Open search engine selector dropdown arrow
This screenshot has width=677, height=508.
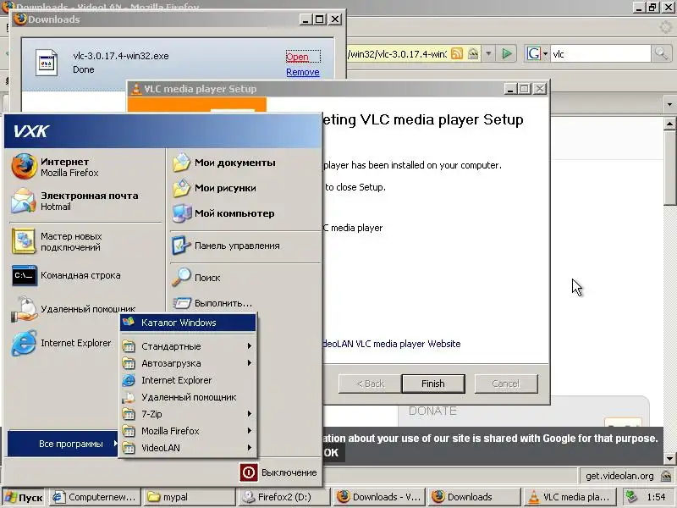(x=545, y=53)
